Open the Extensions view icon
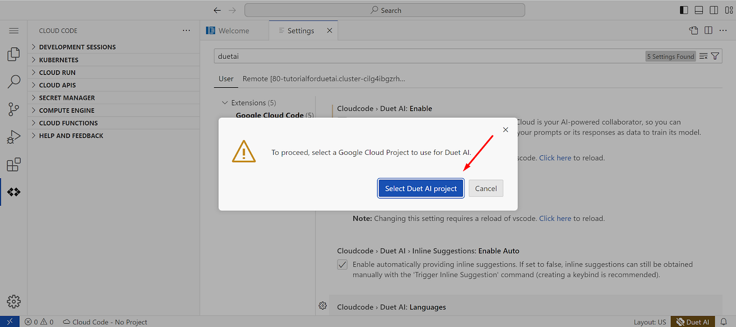Screen dimensions: 736x327 (14, 164)
